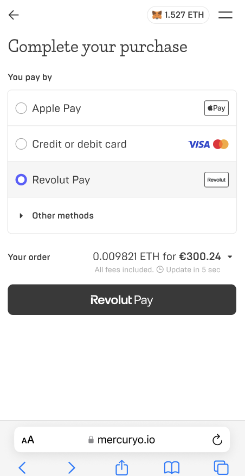The width and height of the screenshot is (245, 476).
Task: Click the Apple Pay logo badge
Action: pos(216,108)
